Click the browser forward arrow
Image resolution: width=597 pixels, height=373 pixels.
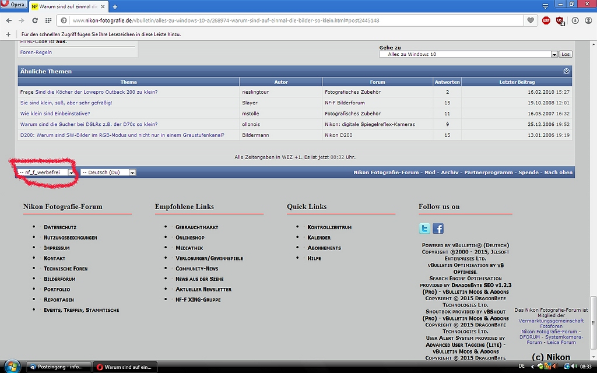(x=22, y=20)
